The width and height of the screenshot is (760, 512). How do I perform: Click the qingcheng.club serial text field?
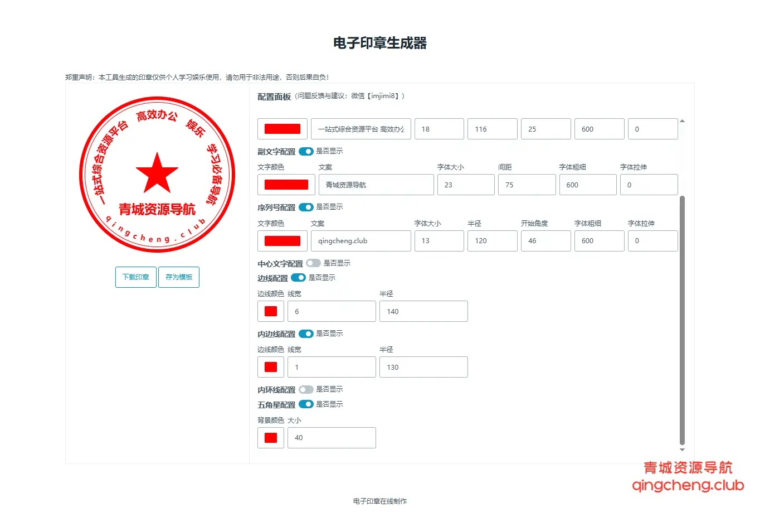click(x=360, y=241)
